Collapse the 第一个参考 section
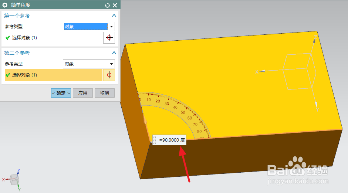 [114, 15]
